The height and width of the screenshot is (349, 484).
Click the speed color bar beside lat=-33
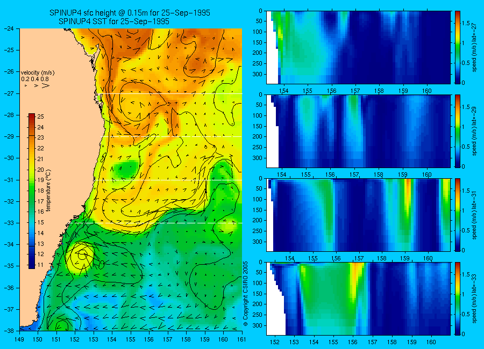(458, 299)
